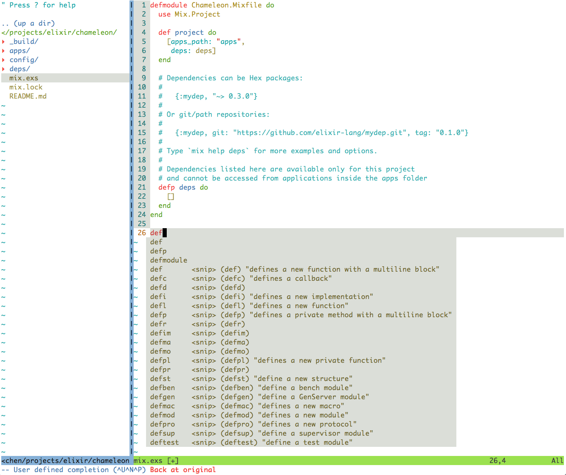Pick the 'defd' snippet entry
The width and height of the screenshot is (566, 475).
point(301,287)
